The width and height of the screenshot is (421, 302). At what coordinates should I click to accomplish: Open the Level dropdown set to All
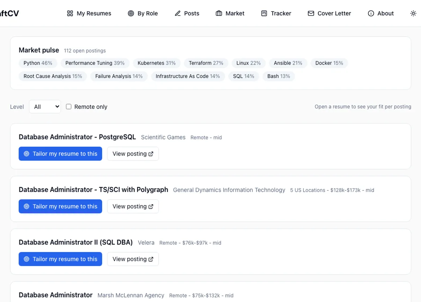click(45, 107)
